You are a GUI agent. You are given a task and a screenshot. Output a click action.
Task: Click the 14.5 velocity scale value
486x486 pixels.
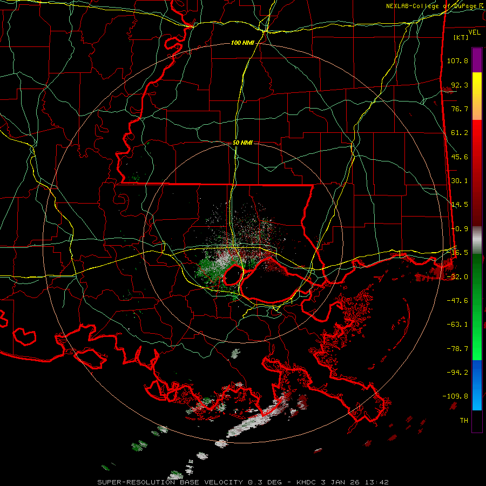pyautogui.click(x=460, y=205)
